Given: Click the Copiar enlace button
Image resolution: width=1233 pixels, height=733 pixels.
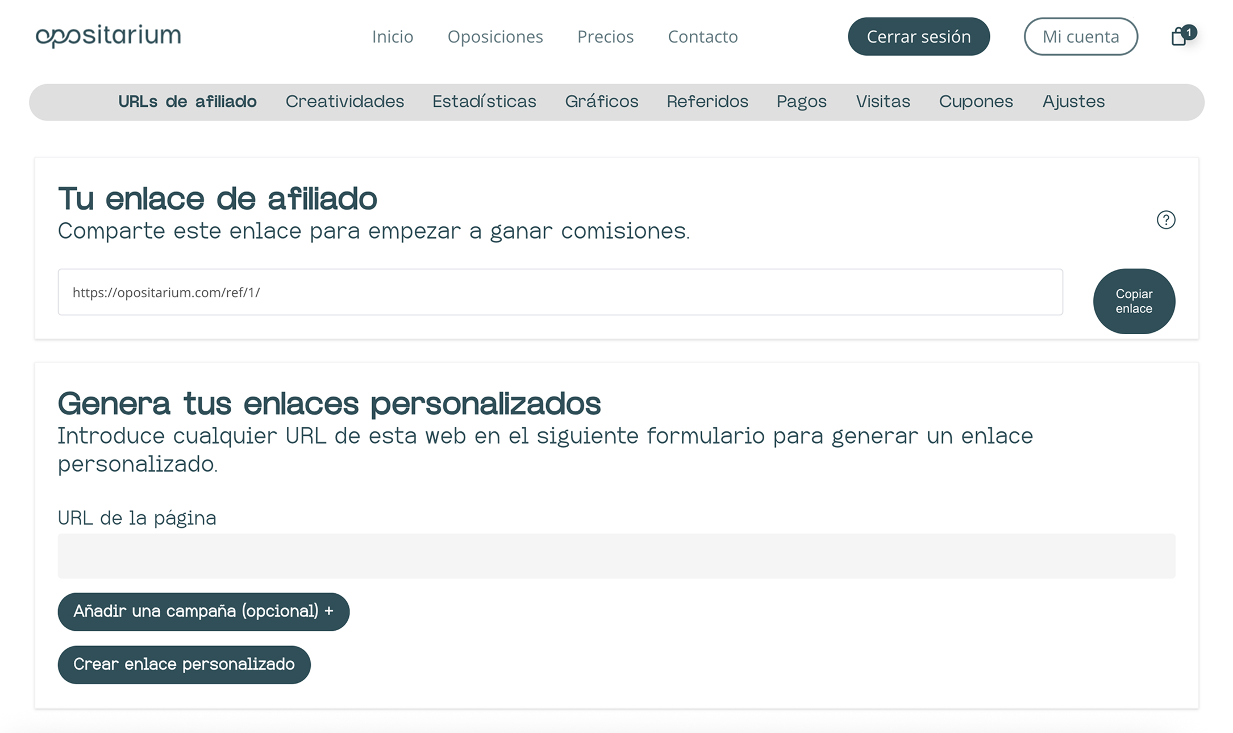Looking at the screenshot, I should (1134, 301).
